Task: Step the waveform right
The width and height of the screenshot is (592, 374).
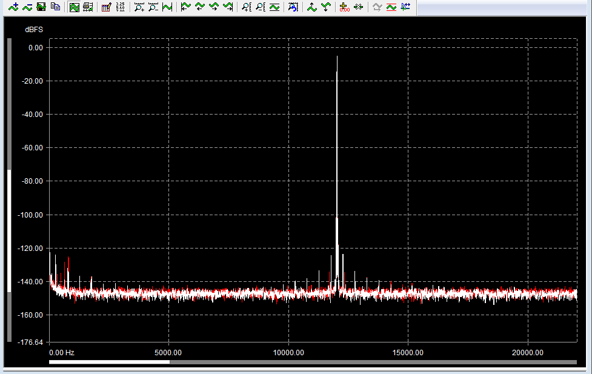Action: pyautogui.click(x=214, y=7)
